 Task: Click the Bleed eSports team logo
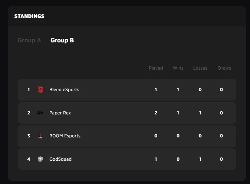tap(40, 90)
